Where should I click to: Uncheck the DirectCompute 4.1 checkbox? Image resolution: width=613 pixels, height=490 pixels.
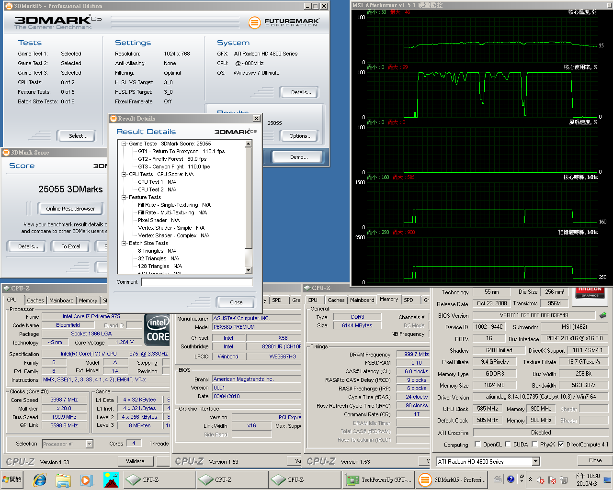(561, 445)
